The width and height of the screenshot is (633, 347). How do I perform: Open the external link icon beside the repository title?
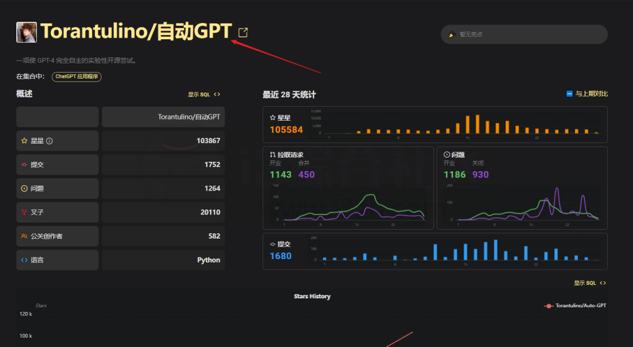click(x=243, y=32)
